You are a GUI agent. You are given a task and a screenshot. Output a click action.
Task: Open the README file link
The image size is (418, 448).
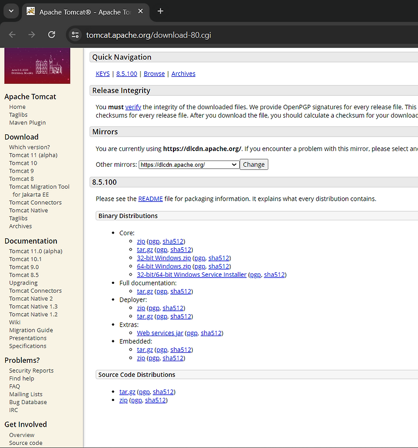coord(150,199)
